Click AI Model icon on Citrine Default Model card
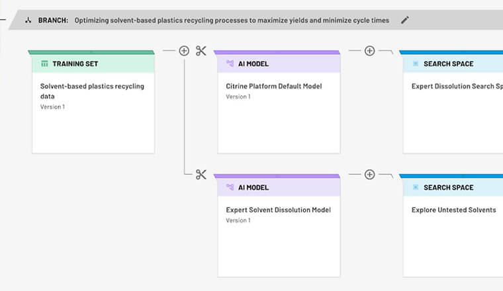The width and height of the screenshot is (503, 291). click(x=230, y=63)
